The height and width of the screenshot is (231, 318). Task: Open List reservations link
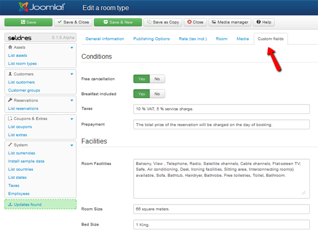[x=23, y=109]
